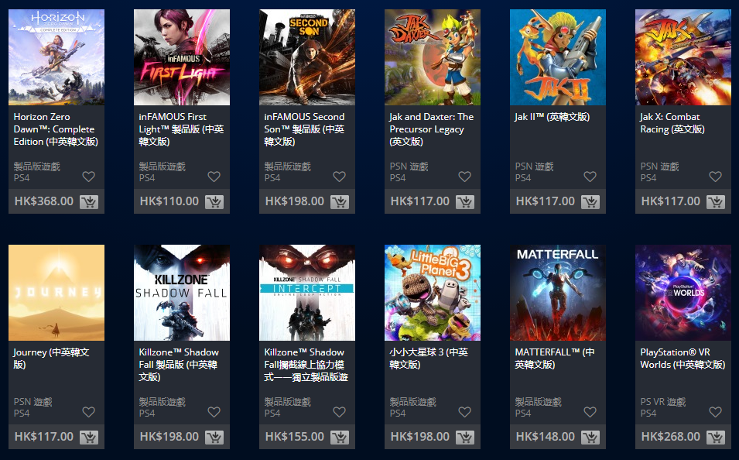Toggle wishlist heart for Killzone Shadow Fall
The width and height of the screenshot is (739, 460).
coord(214,412)
